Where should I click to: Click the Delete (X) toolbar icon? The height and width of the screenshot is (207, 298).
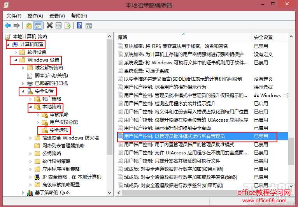coord(50,25)
